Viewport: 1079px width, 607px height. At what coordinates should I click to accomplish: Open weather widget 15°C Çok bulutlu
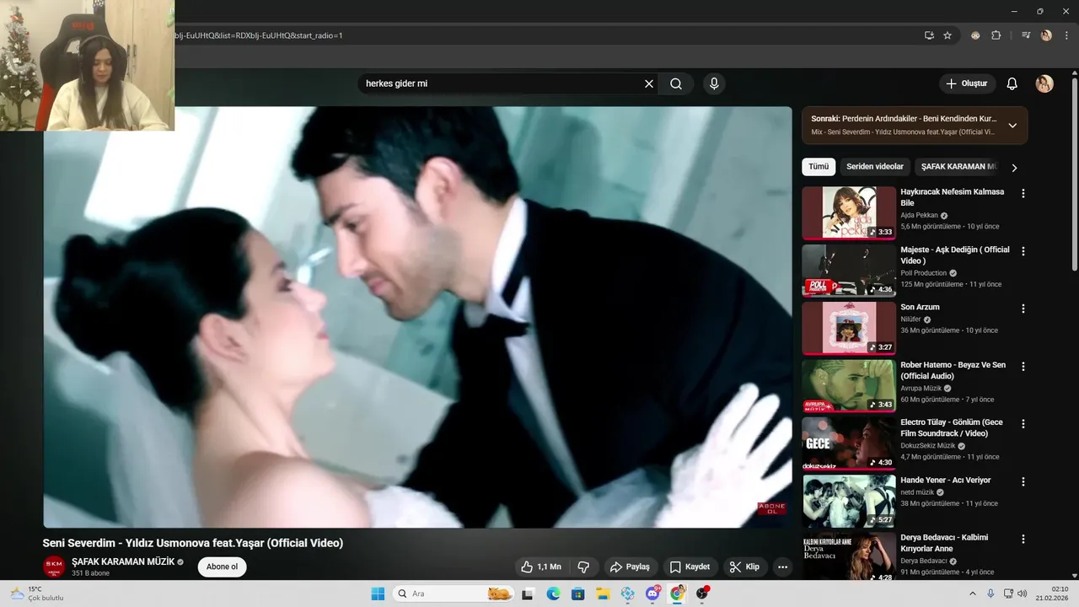35,594
